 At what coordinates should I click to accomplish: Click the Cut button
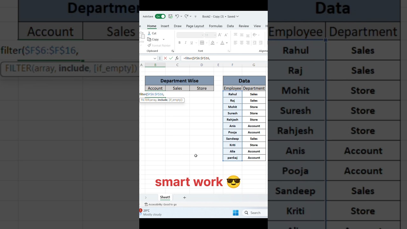click(x=152, y=33)
